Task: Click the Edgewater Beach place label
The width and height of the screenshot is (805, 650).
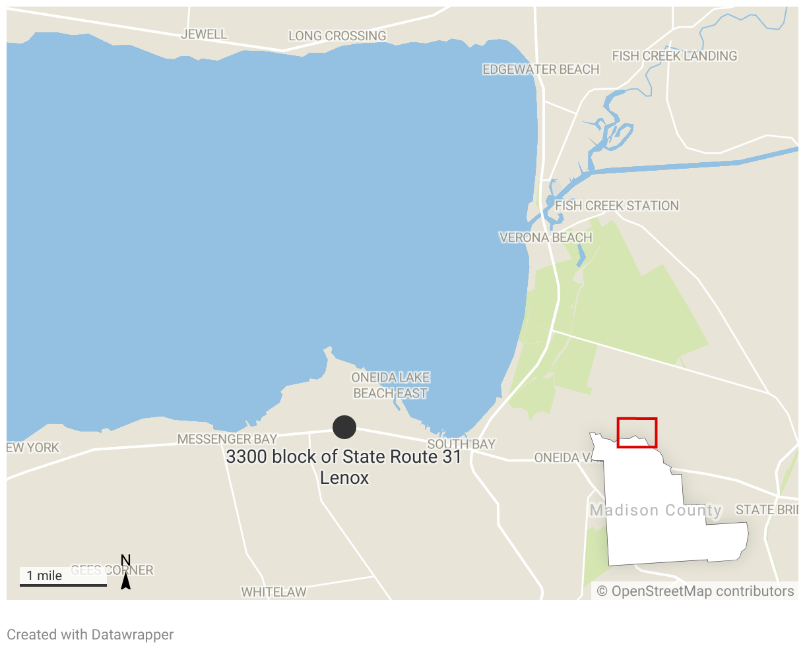Action: click(x=541, y=69)
